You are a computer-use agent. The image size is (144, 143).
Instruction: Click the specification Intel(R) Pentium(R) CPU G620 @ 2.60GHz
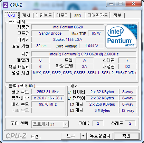84,54
